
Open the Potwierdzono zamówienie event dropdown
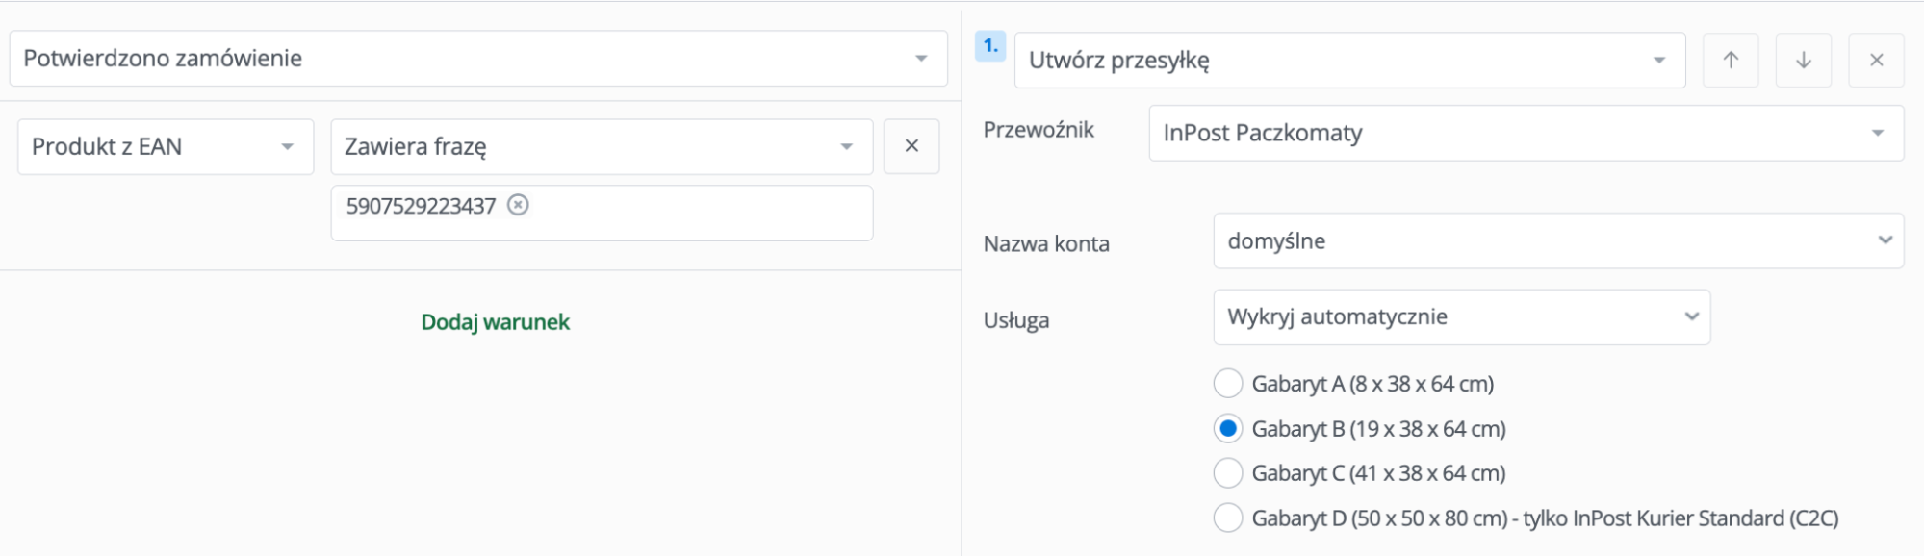coord(478,58)
